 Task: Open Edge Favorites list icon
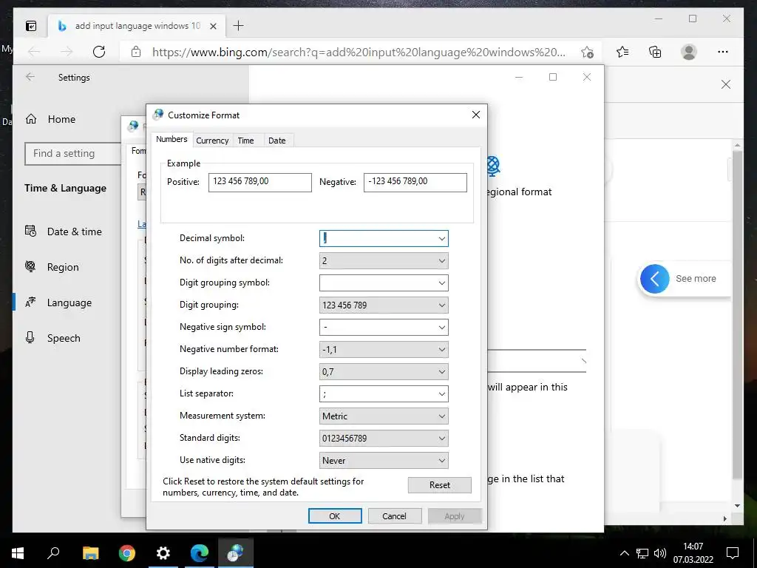[622, 52]
